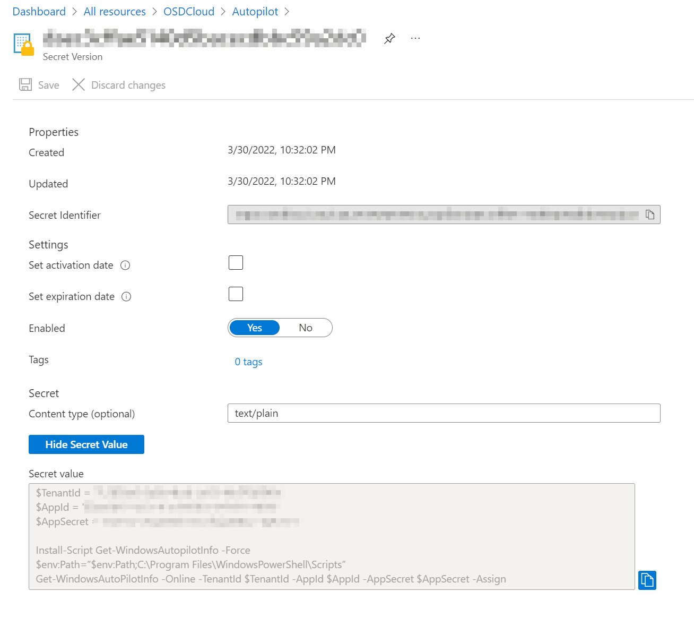Click the Secret Identifier field
The width and height of the screenshot is (694, 617).
tap(444, 215)
